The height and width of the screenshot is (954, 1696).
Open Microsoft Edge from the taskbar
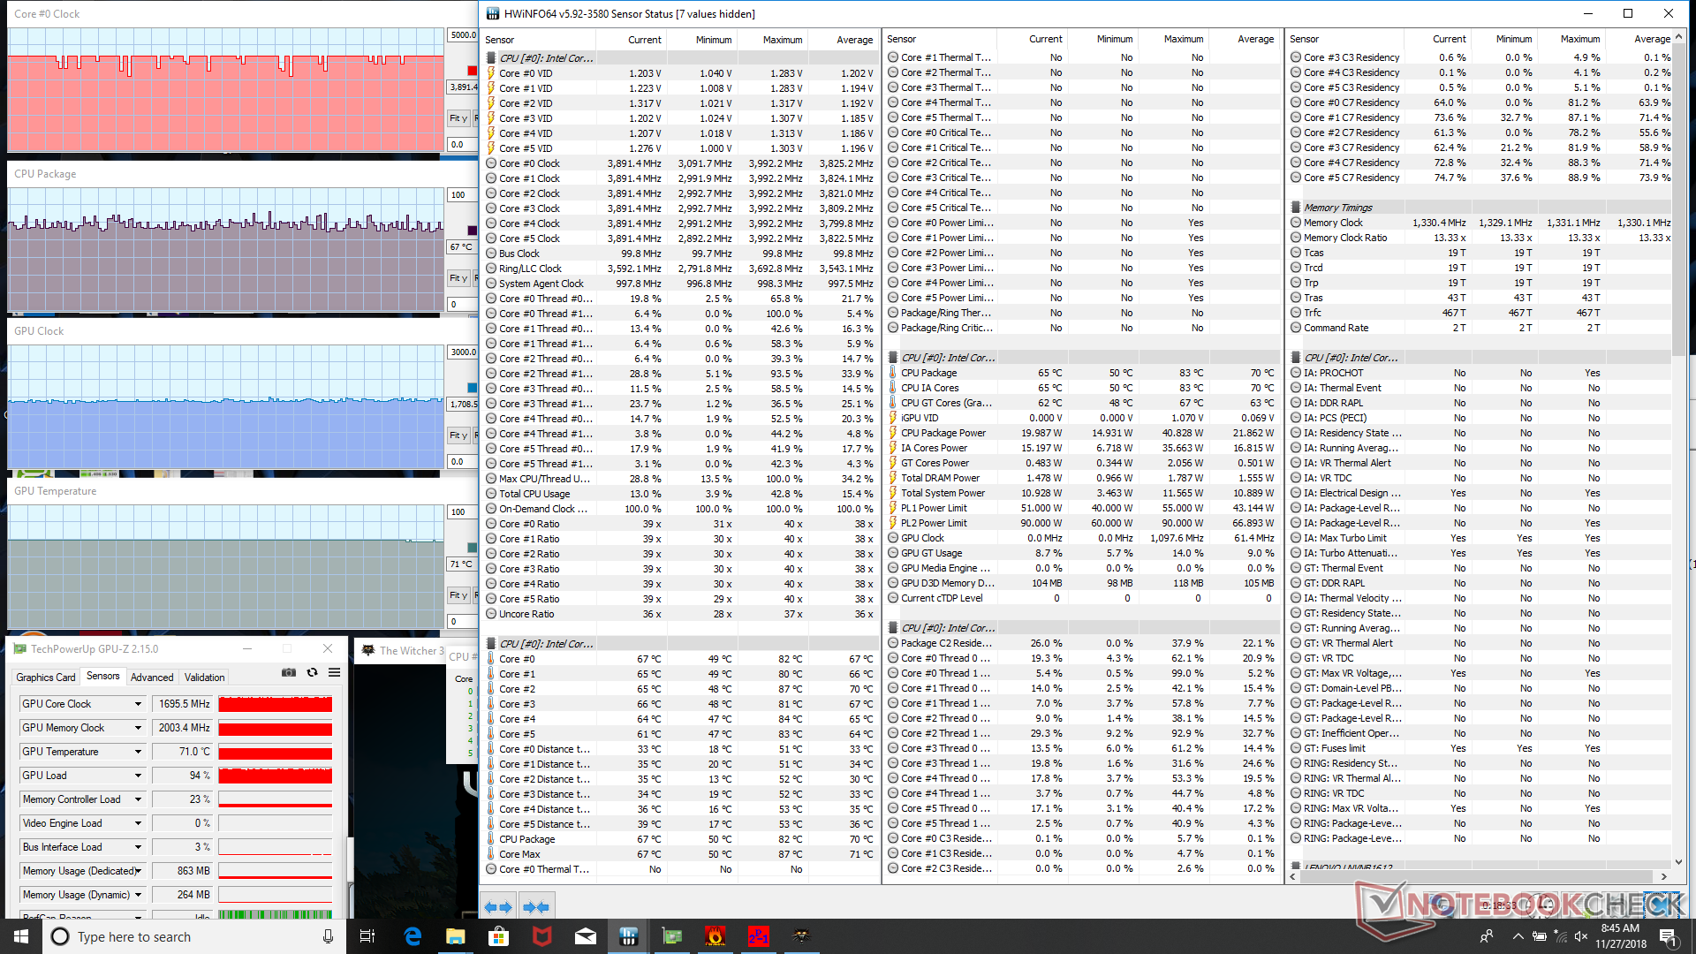click(x=413, y=936)
